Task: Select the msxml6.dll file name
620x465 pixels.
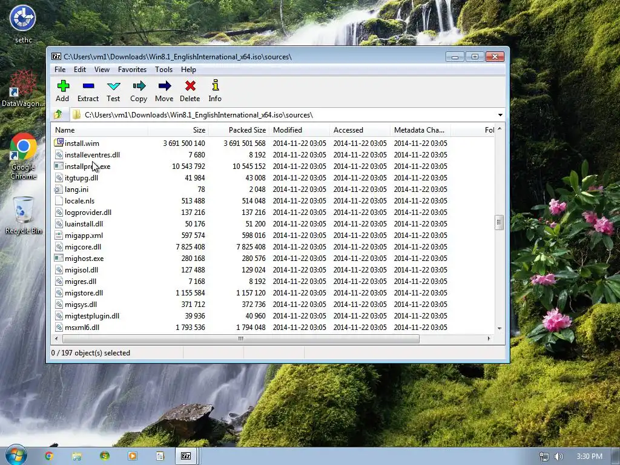Action: 82,327
